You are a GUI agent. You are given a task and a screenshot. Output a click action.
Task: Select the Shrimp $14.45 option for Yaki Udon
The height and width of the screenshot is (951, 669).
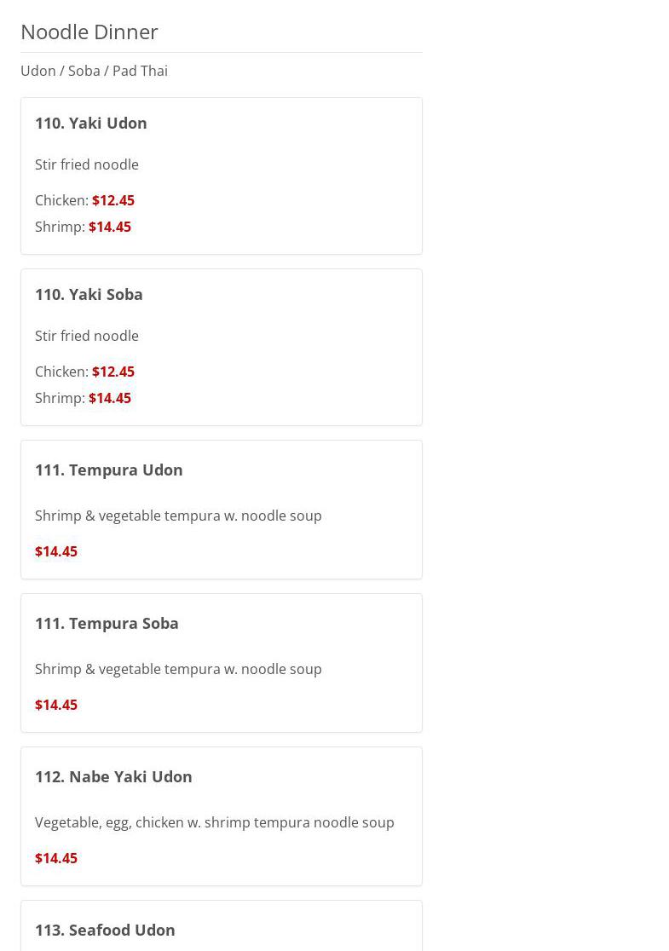(84, 227)
